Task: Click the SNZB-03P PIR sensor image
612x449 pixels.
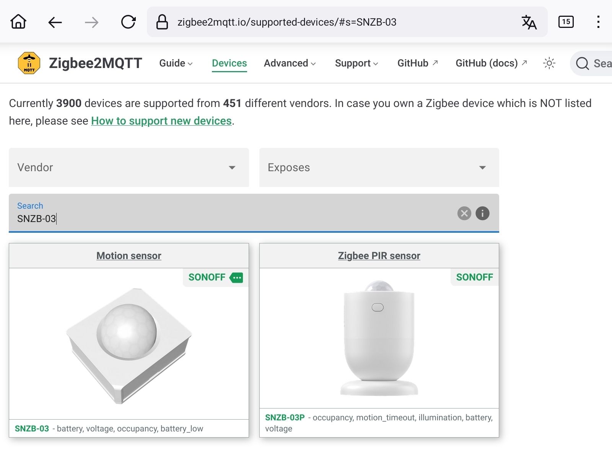Action: pos(379,338)
